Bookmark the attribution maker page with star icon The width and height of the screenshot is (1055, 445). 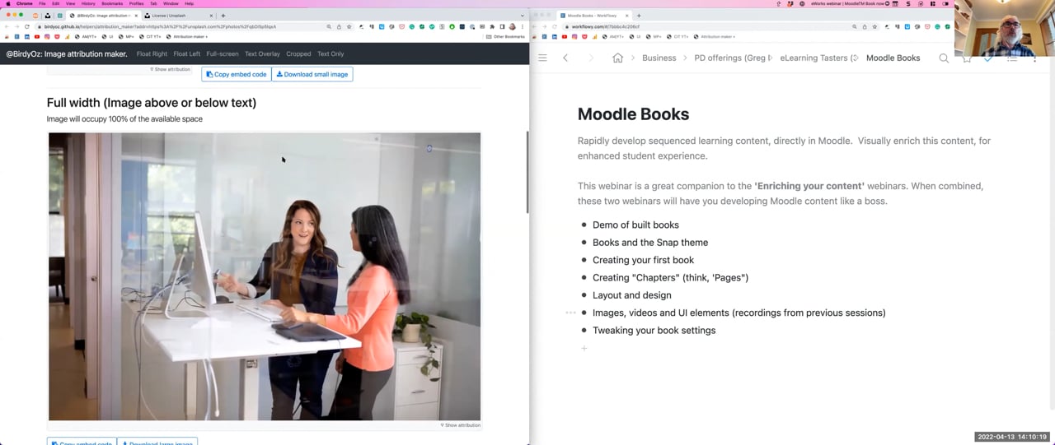[x=349, y=26]
